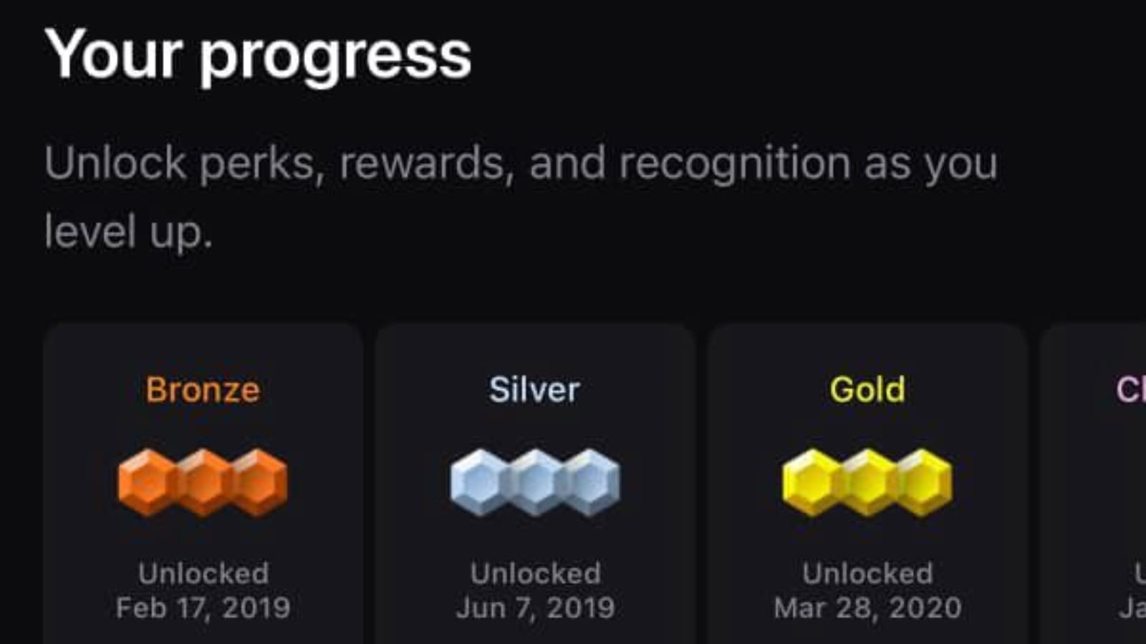Open the Bronze tier label

pyautogui.click(x=203, y=390)
